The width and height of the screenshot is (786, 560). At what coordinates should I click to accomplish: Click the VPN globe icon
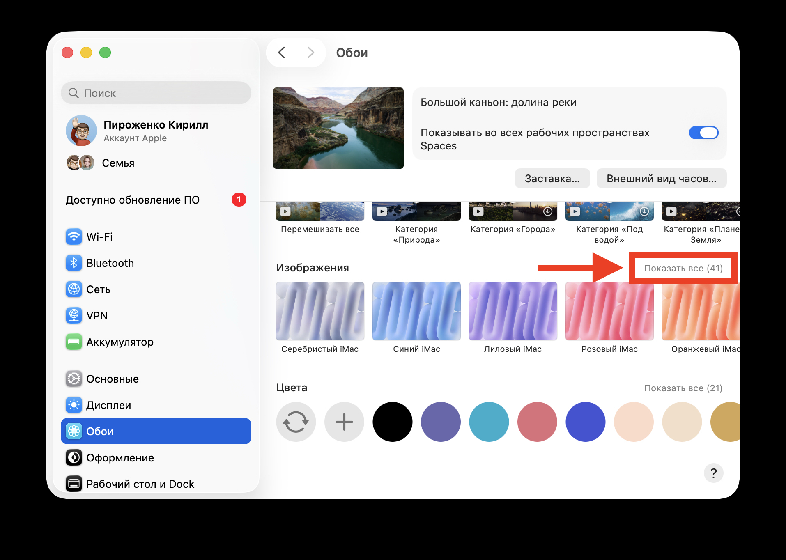[x=74, y=316]
